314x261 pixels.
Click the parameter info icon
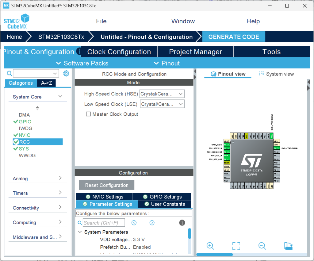pos(182,223)
